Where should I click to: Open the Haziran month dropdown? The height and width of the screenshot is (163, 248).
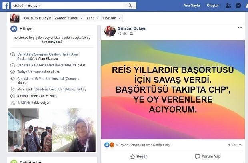[x=112, y=18]
